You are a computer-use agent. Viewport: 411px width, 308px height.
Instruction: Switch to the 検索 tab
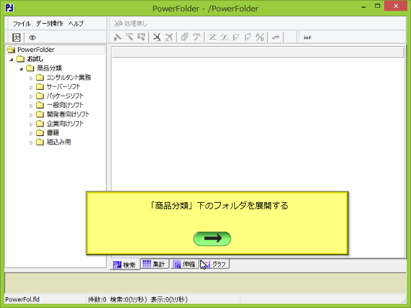click(125, 265)
